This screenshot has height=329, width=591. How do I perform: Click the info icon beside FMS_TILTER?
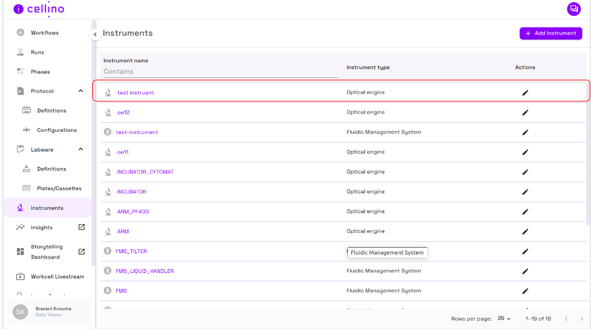(x=108, y=251)
